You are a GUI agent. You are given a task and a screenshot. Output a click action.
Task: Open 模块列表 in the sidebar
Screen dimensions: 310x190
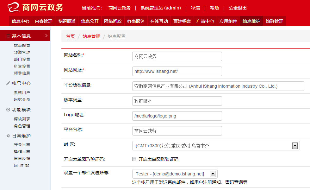22,119
